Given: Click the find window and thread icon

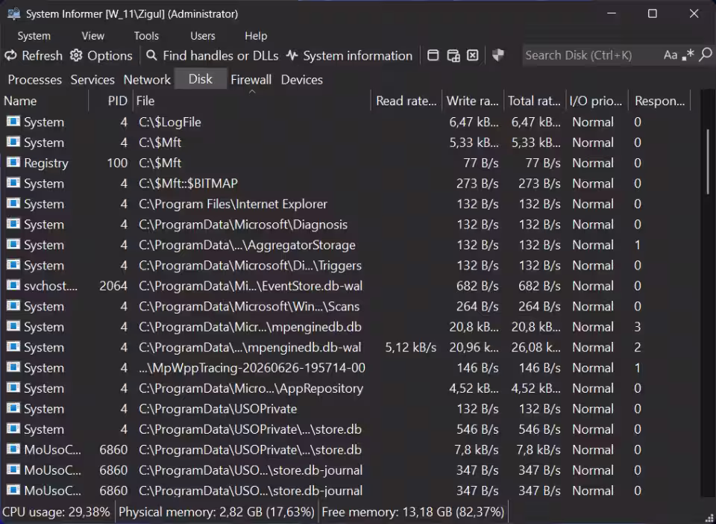Looking at the screenshot, I should click(x=453, y=56).
